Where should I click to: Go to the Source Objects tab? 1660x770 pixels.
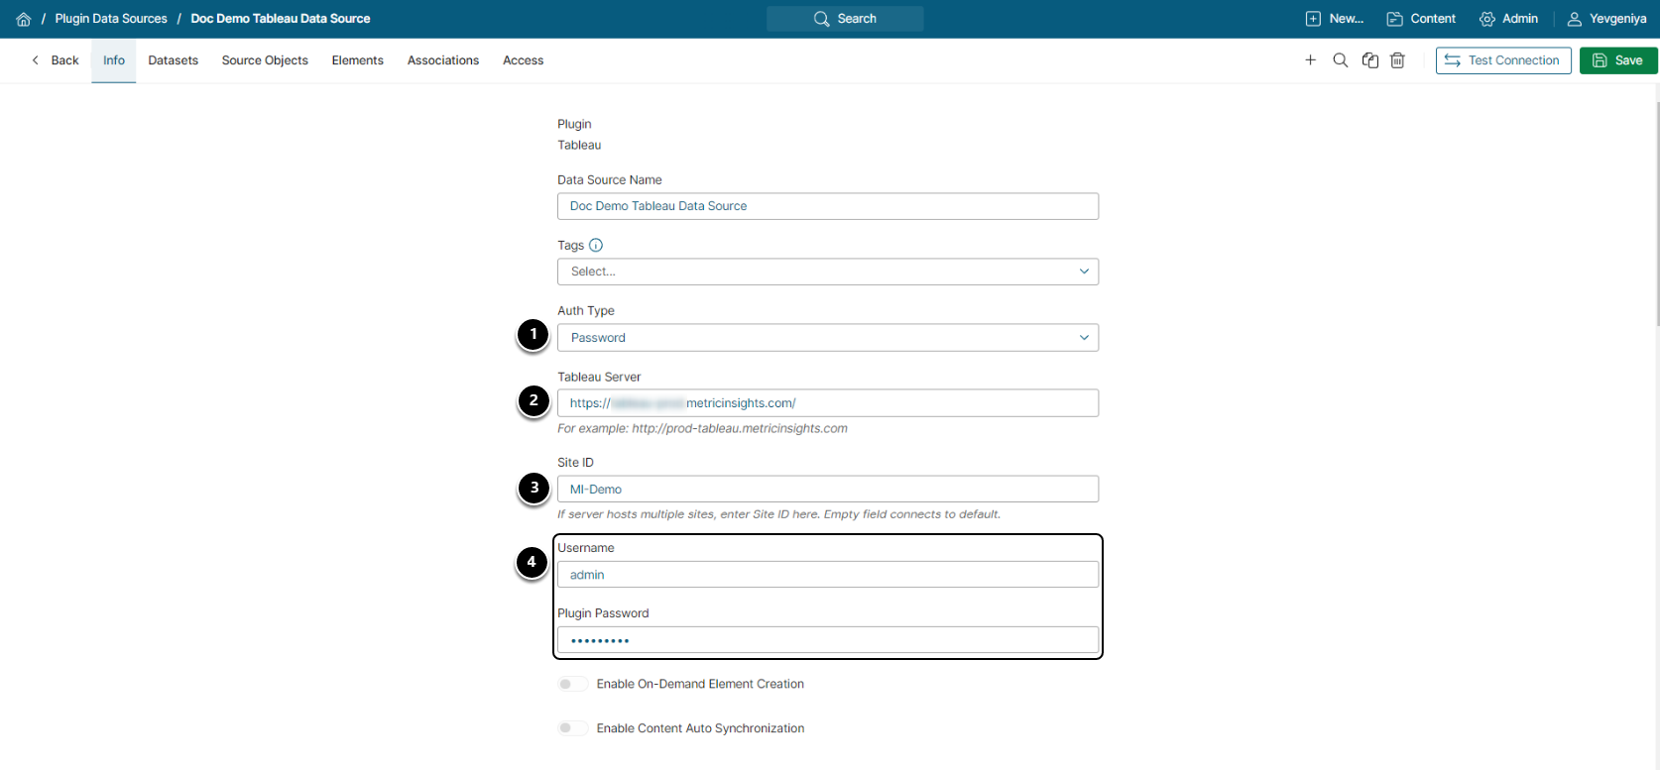click(265, 60)
